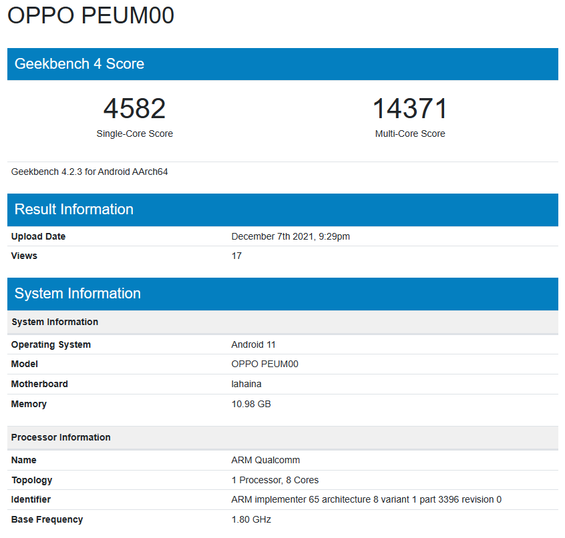
Task: Click the Topology label
Action: (31, 481)
